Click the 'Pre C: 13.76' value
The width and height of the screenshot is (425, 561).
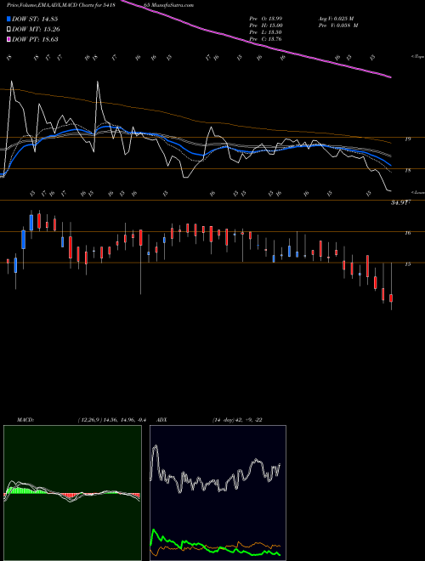click(x=266, y=39)
